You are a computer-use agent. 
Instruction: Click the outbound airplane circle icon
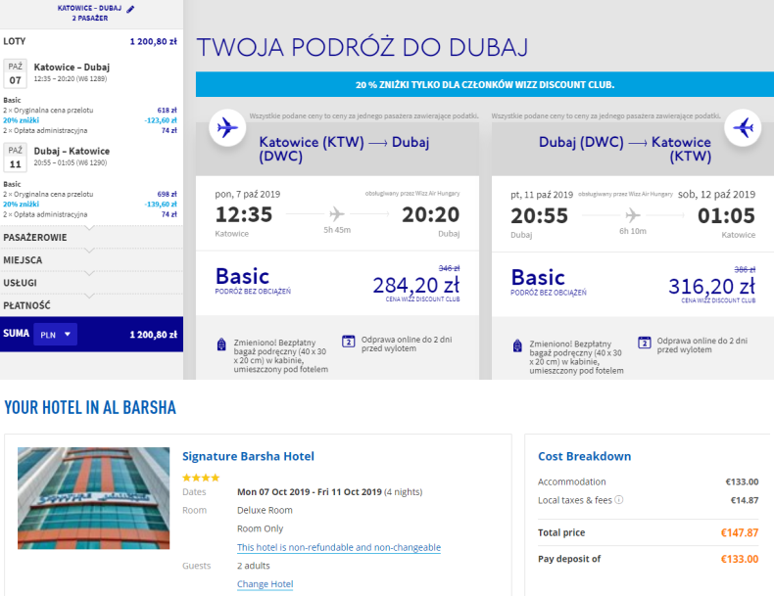[x=227, y=127]
